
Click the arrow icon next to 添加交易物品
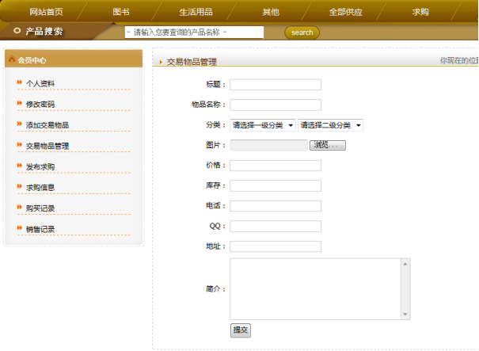tap(20, 124)
